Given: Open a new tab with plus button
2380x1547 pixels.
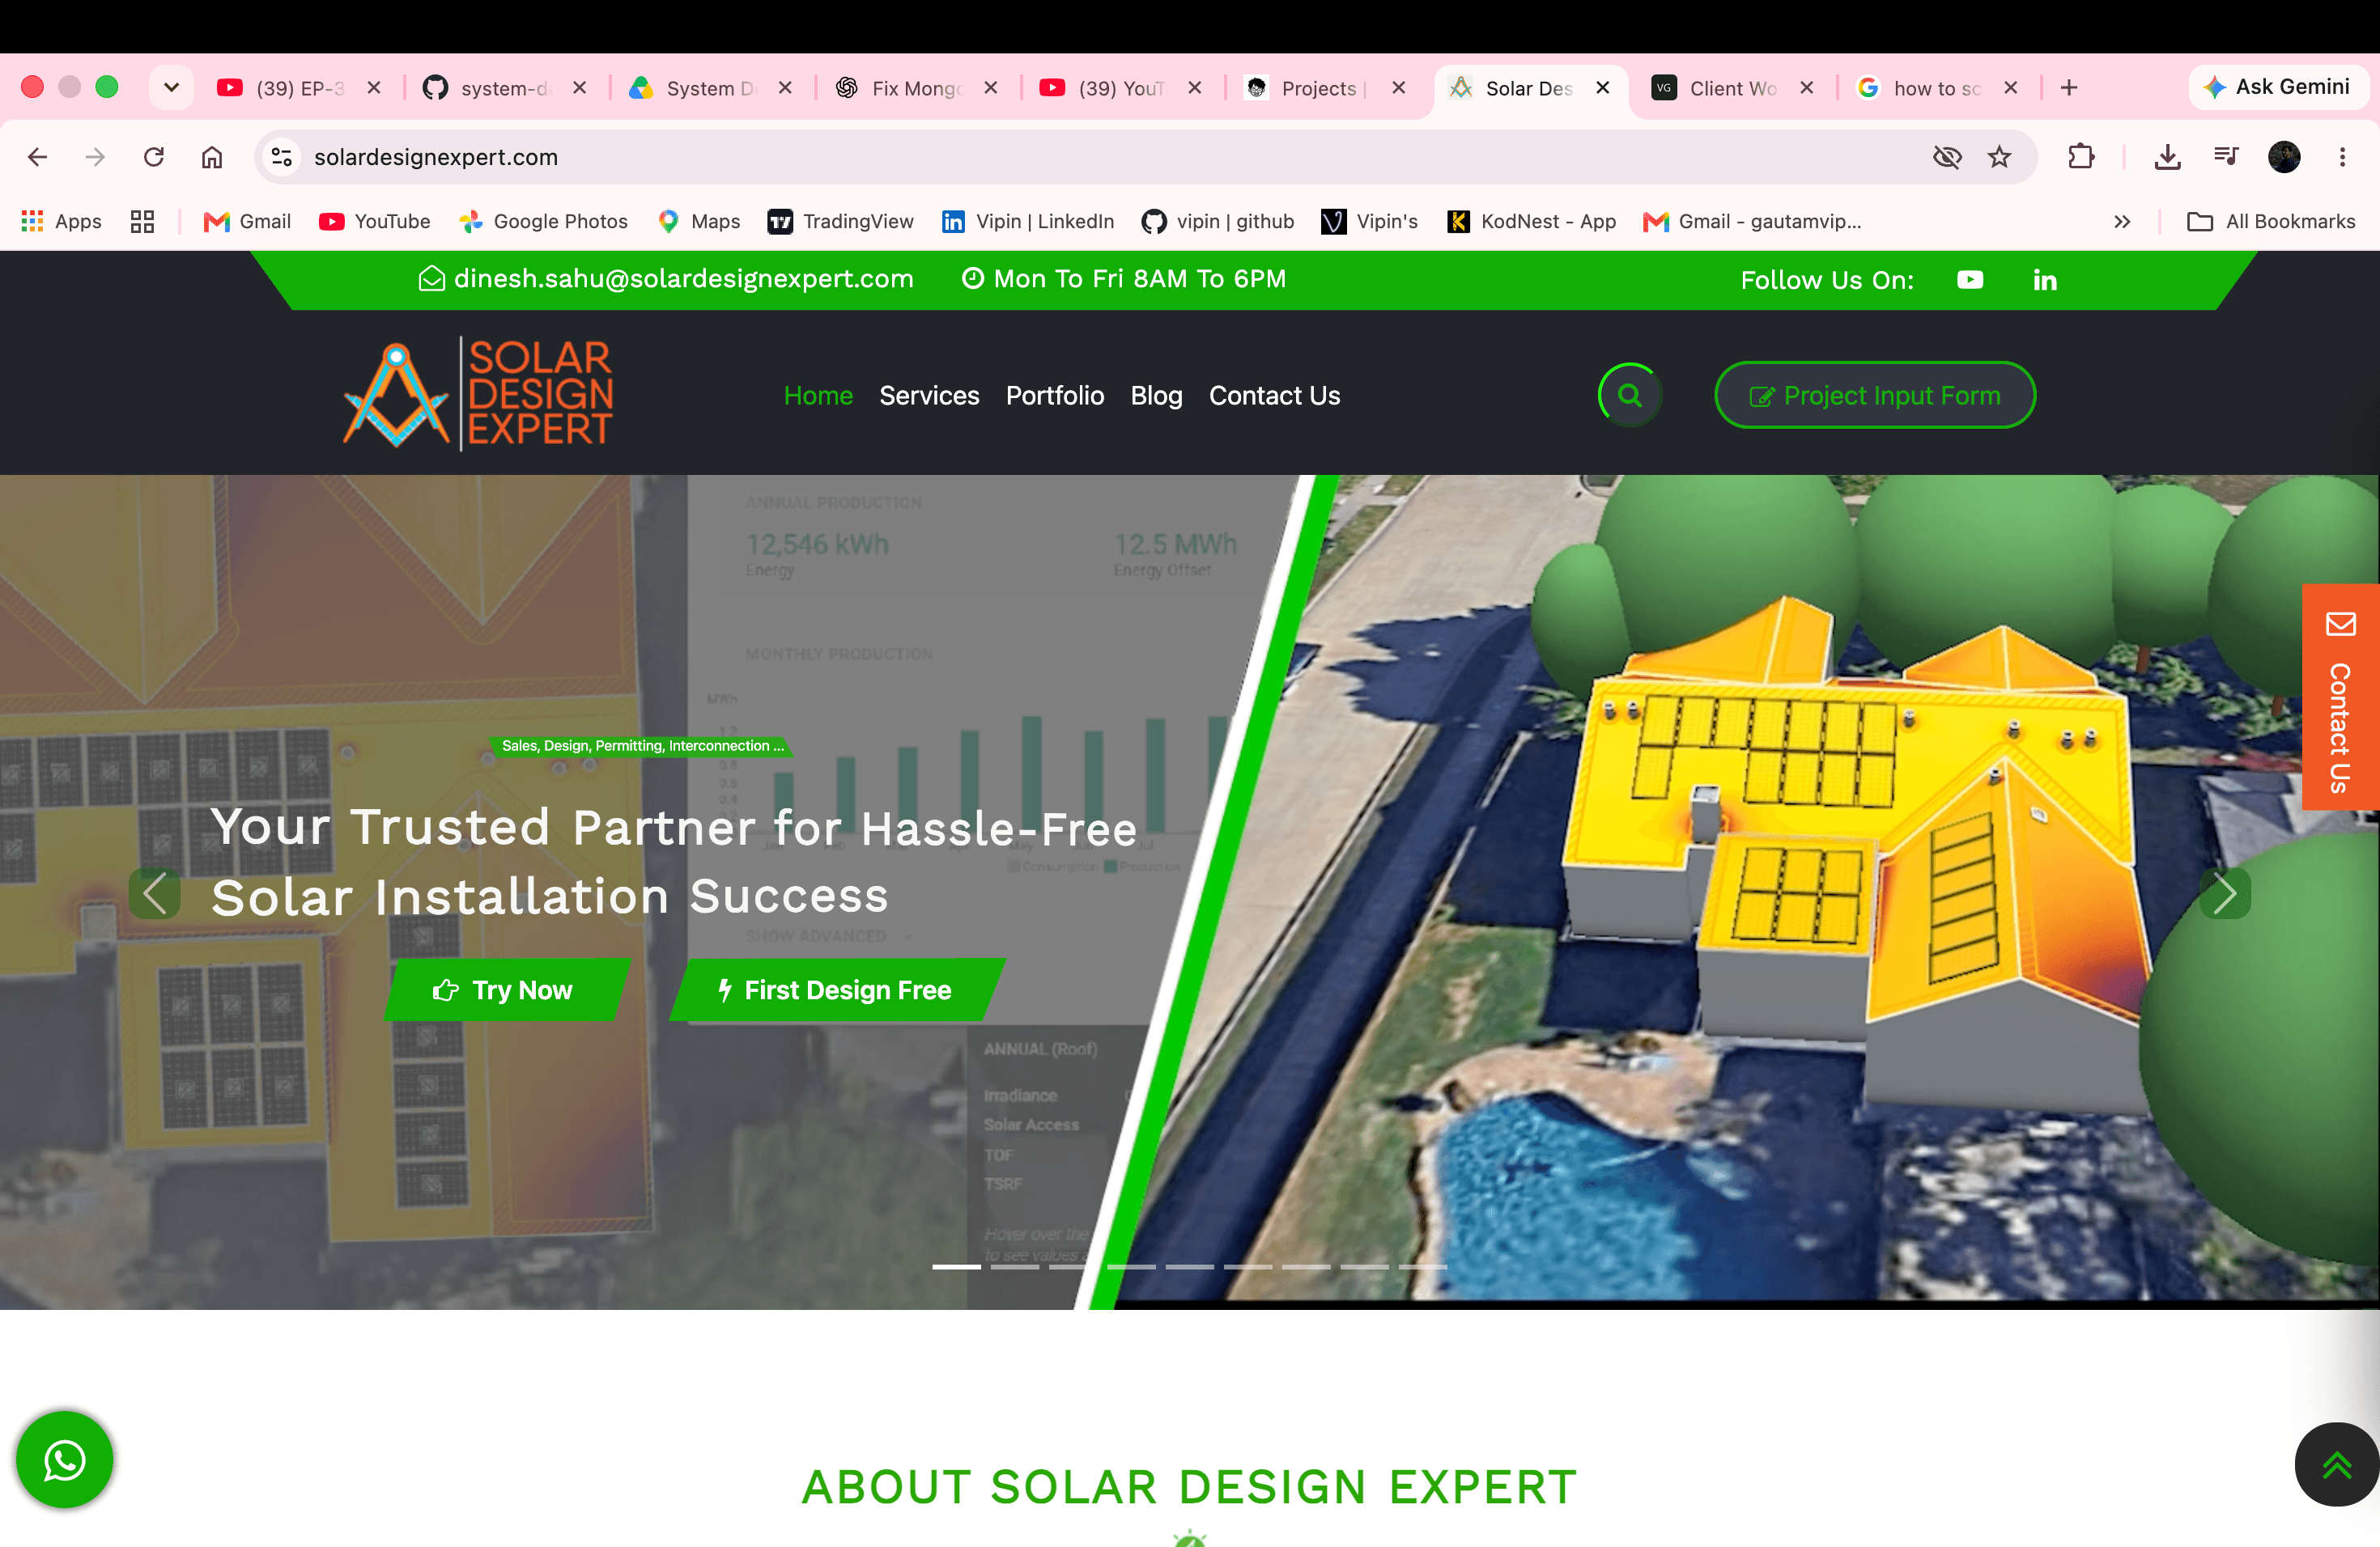Looking at the screenshot, I should pyautogui.click(x=2069, y=88).
